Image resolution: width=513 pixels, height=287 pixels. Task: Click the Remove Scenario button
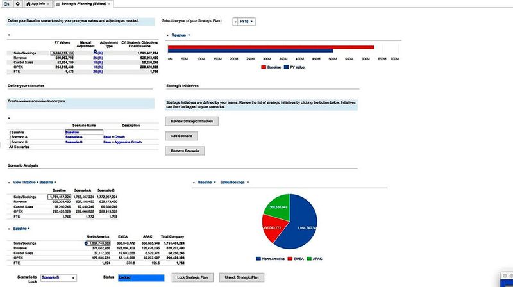(x=185, y=151)
